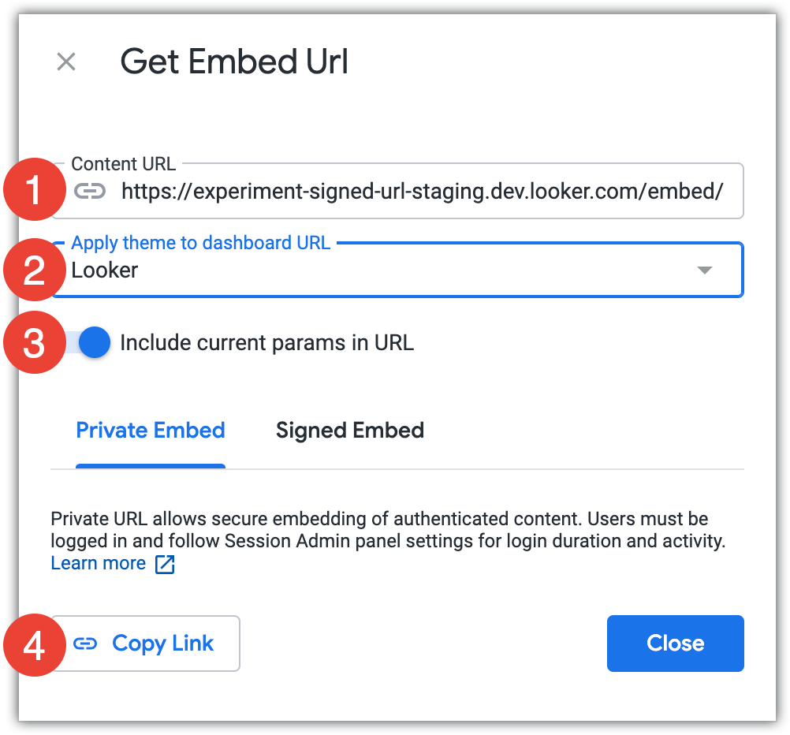Screen dimensions: 790x735
Task: Click the red number 3 callout badge
Action: [x=34, y=343]
